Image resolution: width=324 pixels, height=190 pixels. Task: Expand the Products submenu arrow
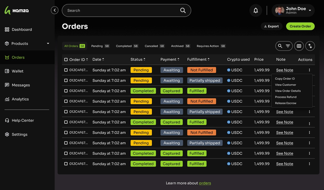pyautogui.click(x=48, y=43)
